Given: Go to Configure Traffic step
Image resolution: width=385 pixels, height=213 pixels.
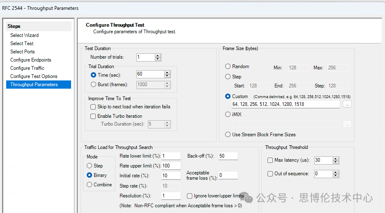Looking at the screenshot, I should click(x=27, y=68).
